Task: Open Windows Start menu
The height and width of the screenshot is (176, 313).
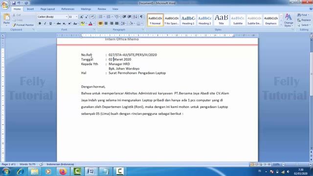Action: pyautogui.click(x=6, y=172)
